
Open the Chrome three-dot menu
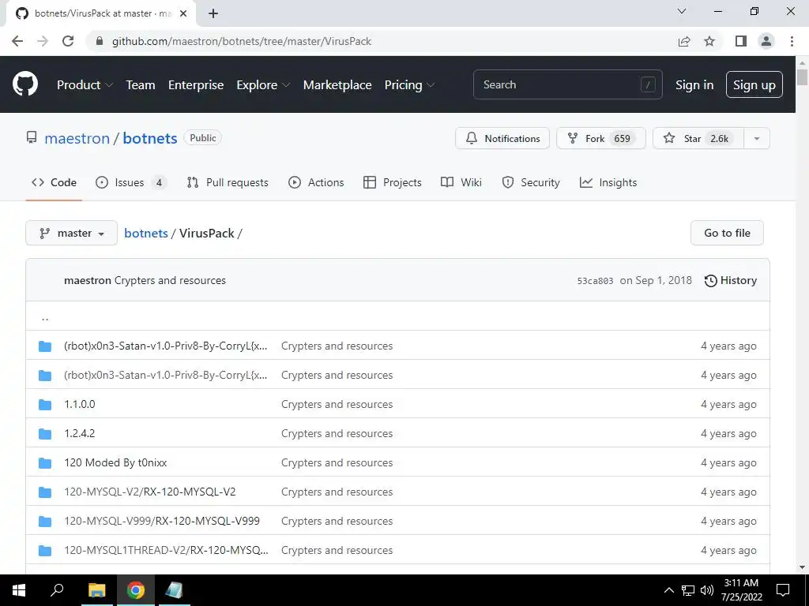(x=792, y=41)
